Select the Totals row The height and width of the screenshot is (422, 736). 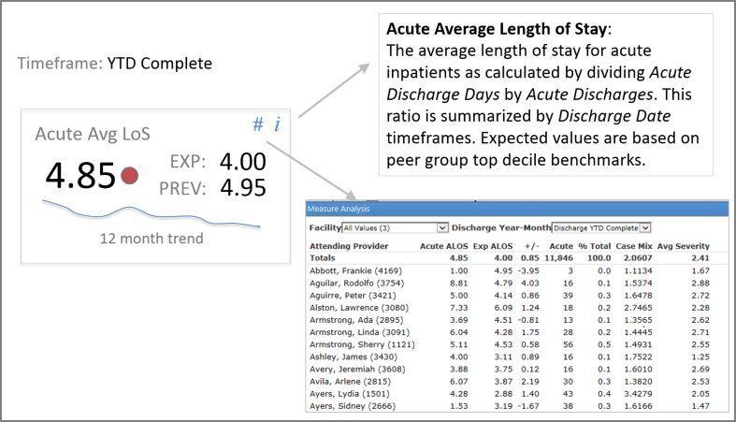325,257
